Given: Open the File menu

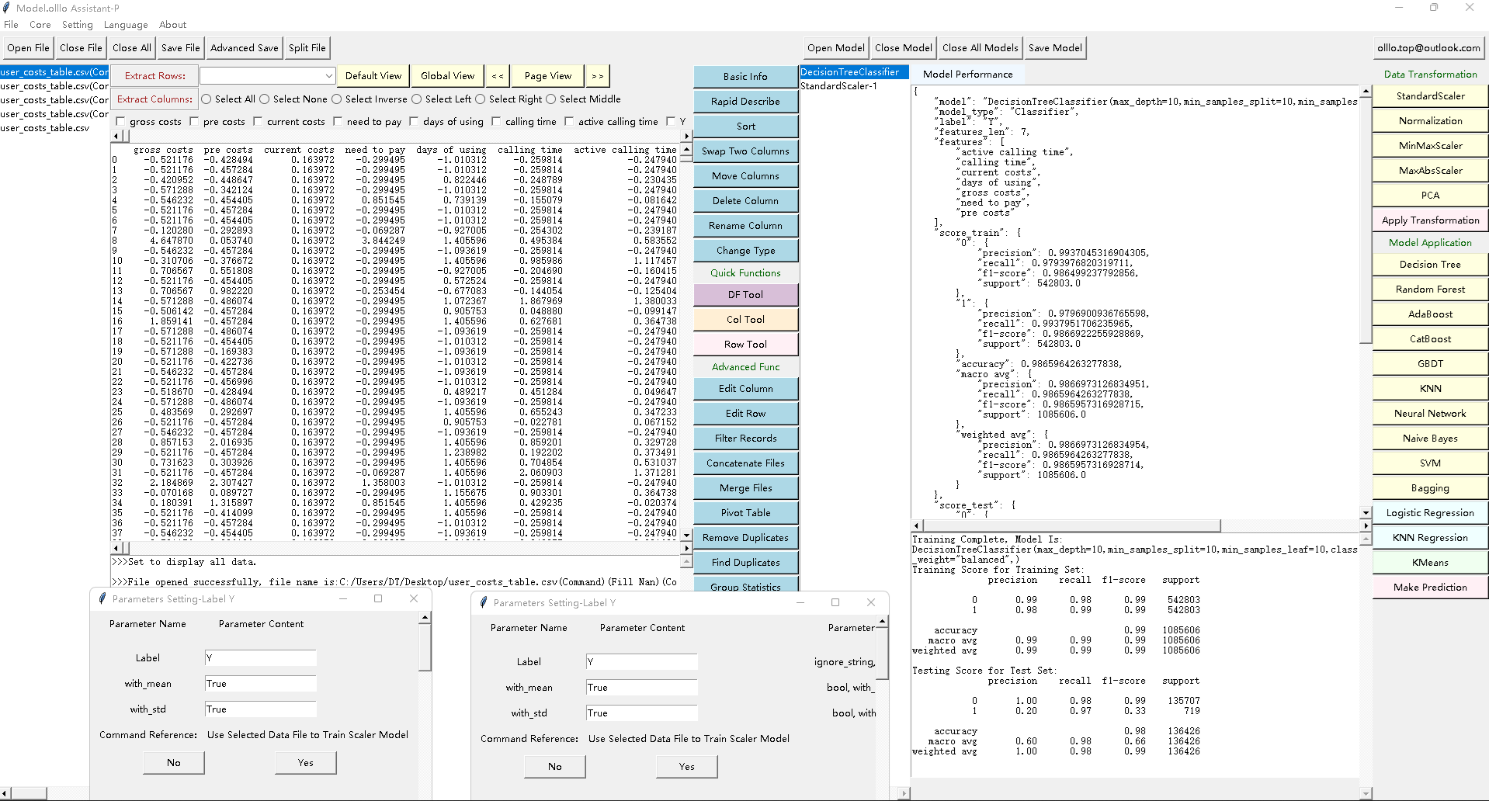Looking at the screenshot, I should point(11,25).
